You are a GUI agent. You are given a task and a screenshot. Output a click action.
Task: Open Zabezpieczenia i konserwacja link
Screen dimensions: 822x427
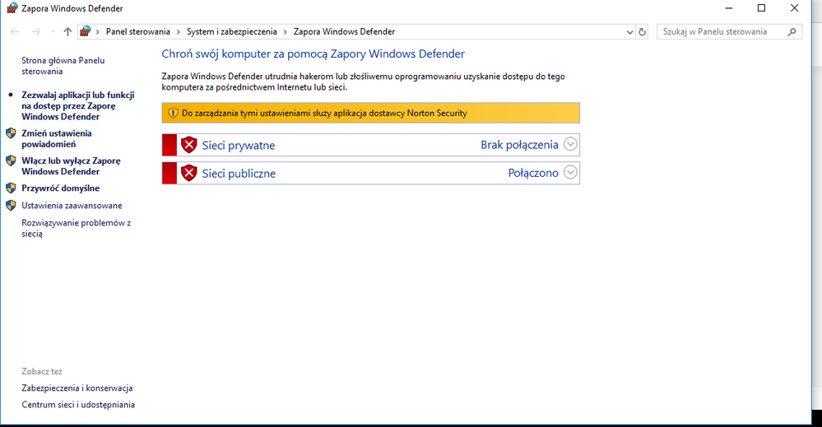coord(77,388)
